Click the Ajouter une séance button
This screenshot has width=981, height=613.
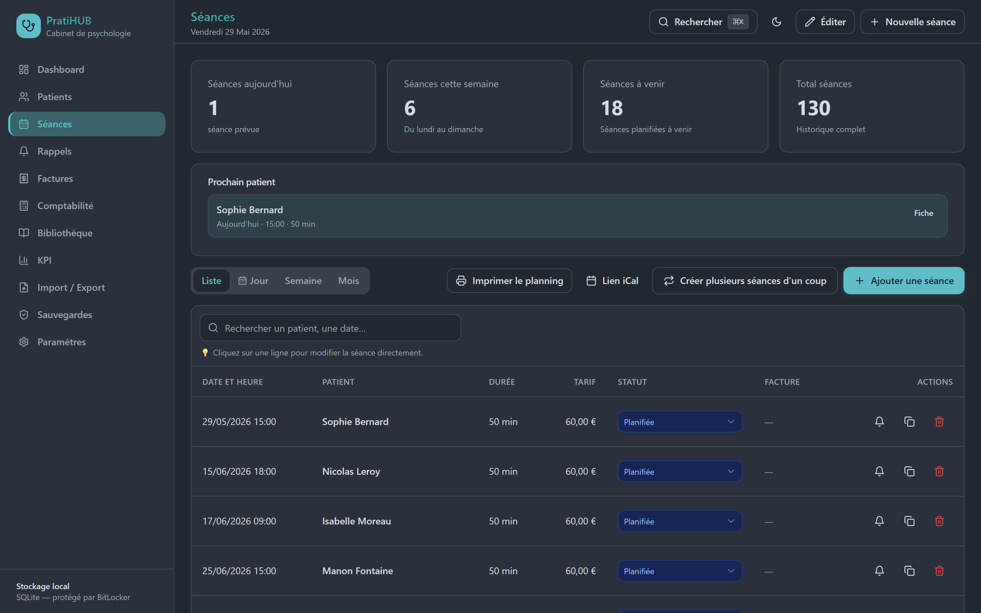click(904, 281)
